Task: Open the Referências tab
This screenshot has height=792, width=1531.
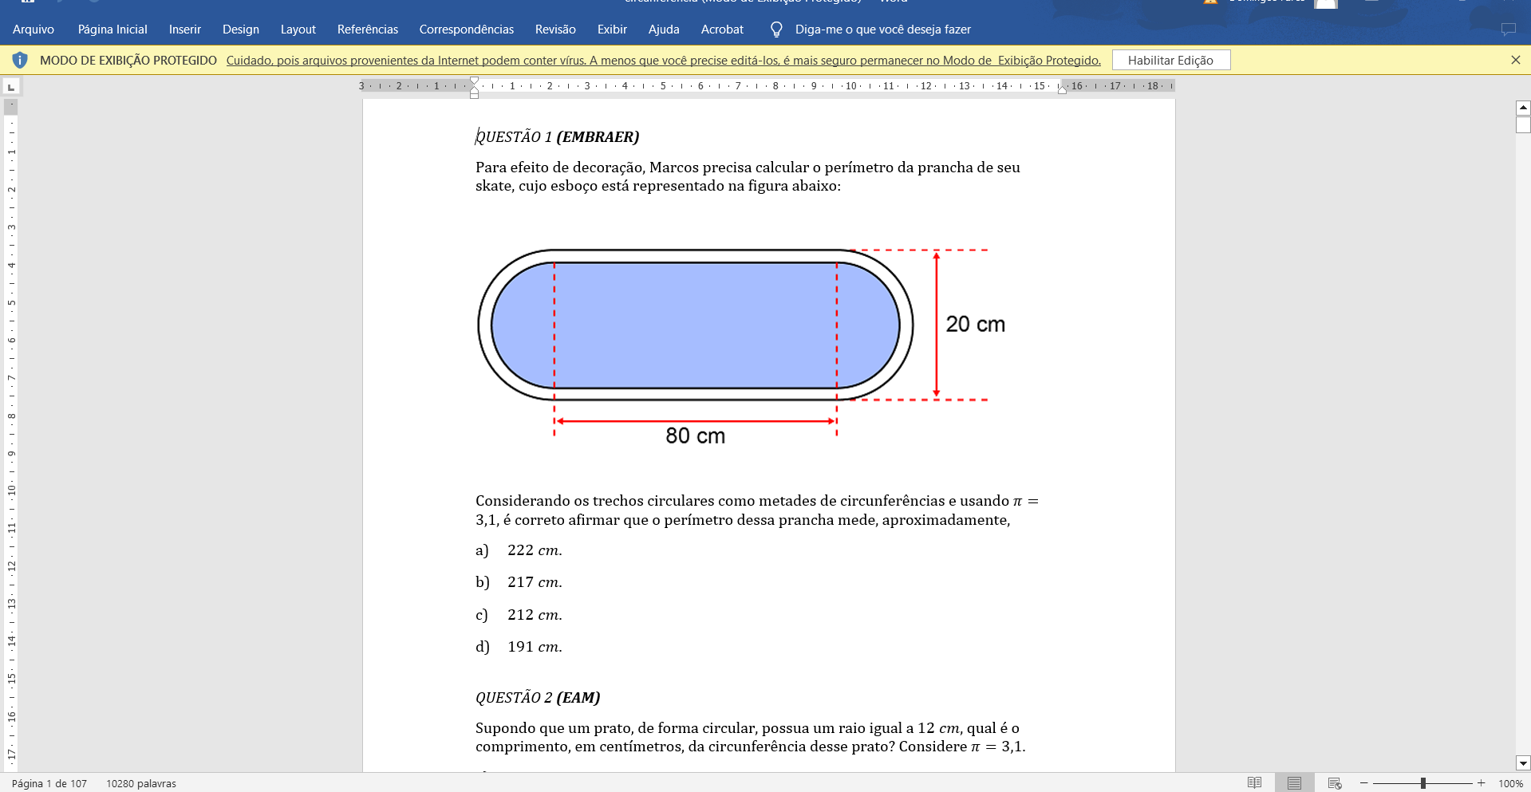Action: point(367,30)
